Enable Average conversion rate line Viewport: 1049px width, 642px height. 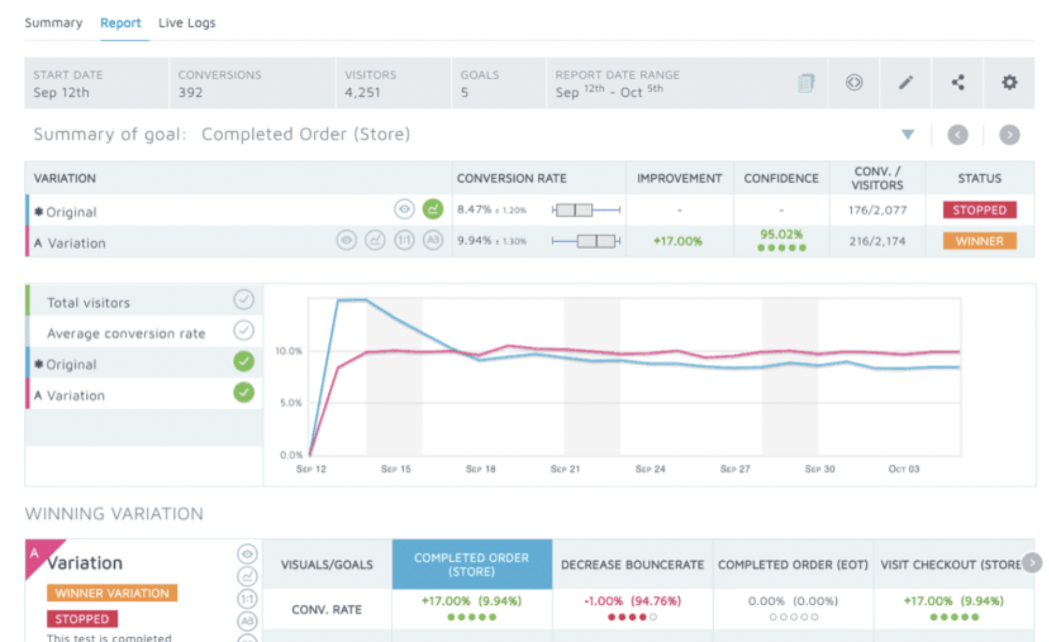[244, 330]
